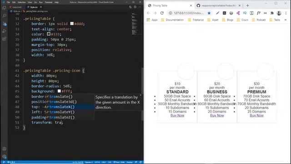Click the Spaces: 4 indentation status item
This screenshot has height=164, width=291.
click(89, 162)
